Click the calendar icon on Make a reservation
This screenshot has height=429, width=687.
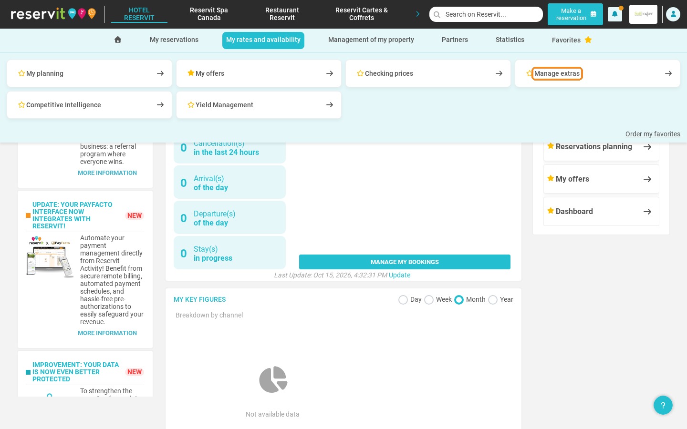point(593,14)
